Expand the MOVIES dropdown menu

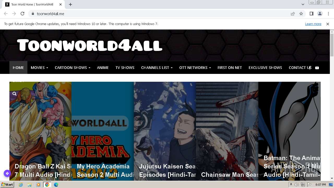[x=39, y=68]
